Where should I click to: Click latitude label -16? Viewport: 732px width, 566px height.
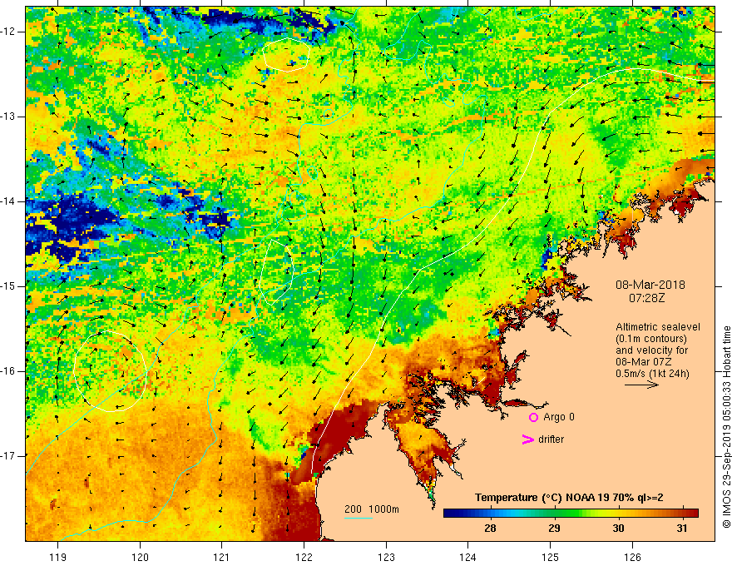(8, 371)
